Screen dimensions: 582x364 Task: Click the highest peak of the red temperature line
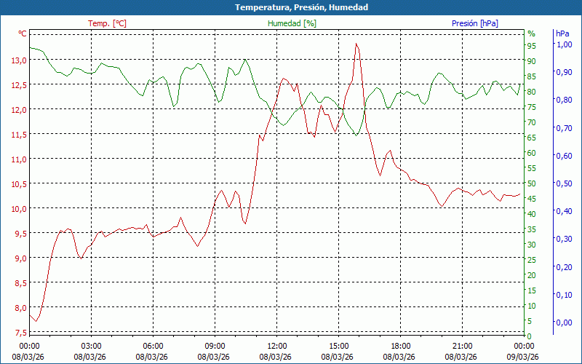356,44
